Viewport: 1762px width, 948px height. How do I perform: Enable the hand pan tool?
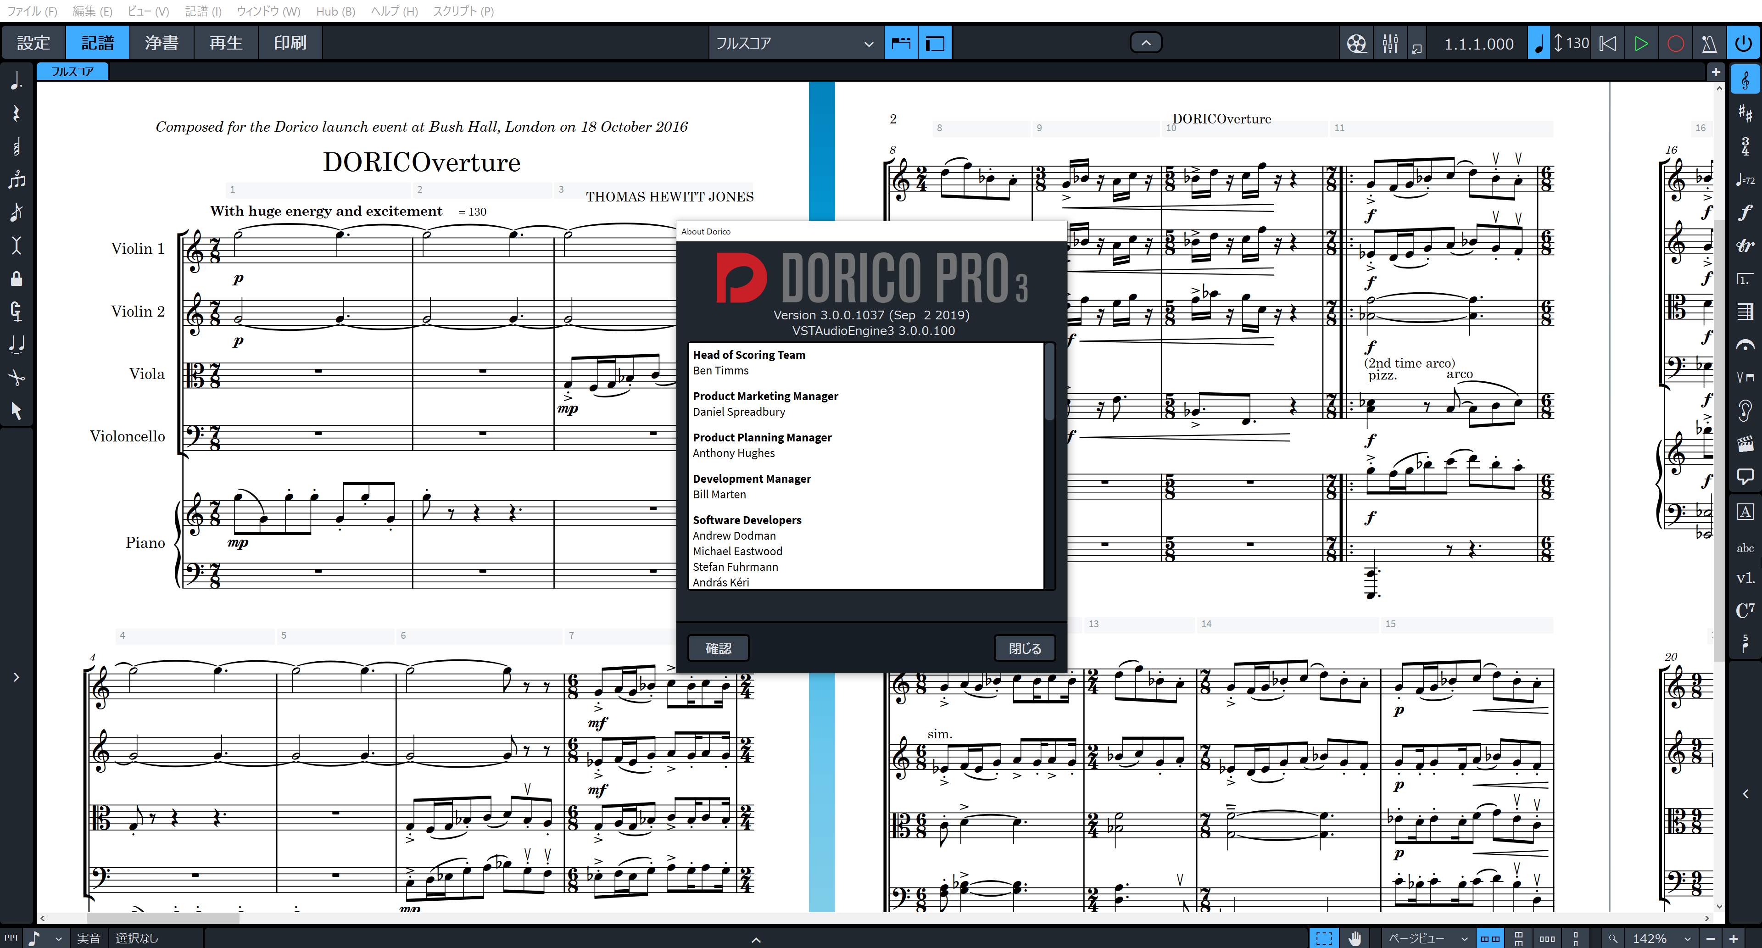tap(1355, 938)
